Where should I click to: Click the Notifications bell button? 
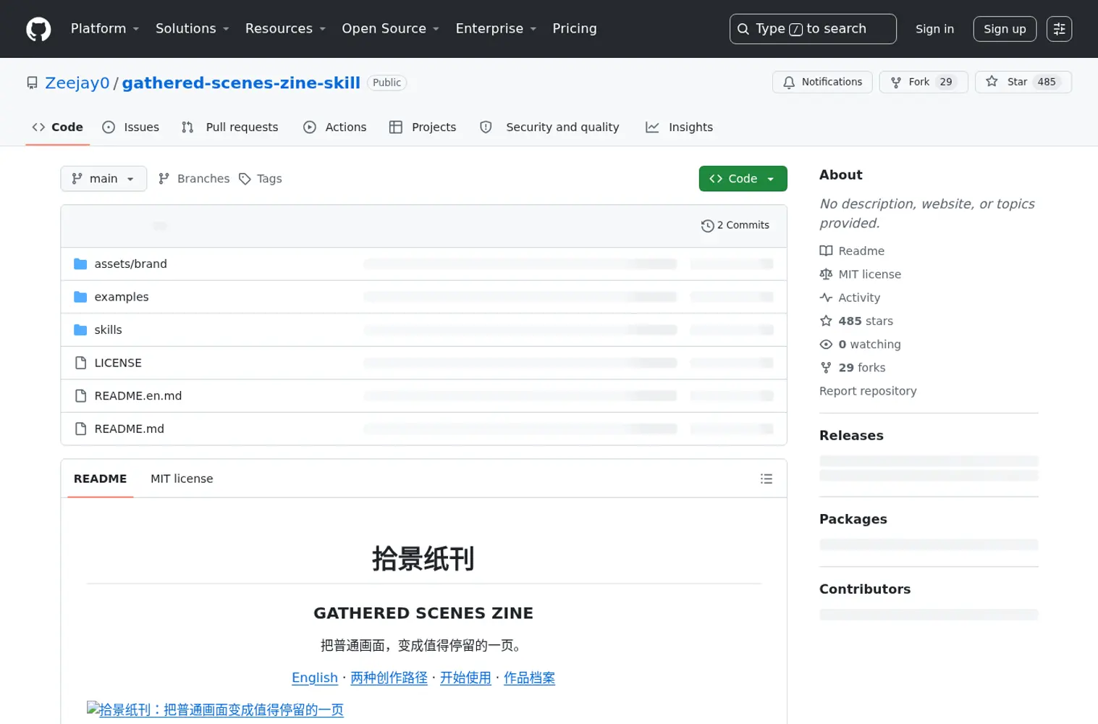(x=822, y=82)
